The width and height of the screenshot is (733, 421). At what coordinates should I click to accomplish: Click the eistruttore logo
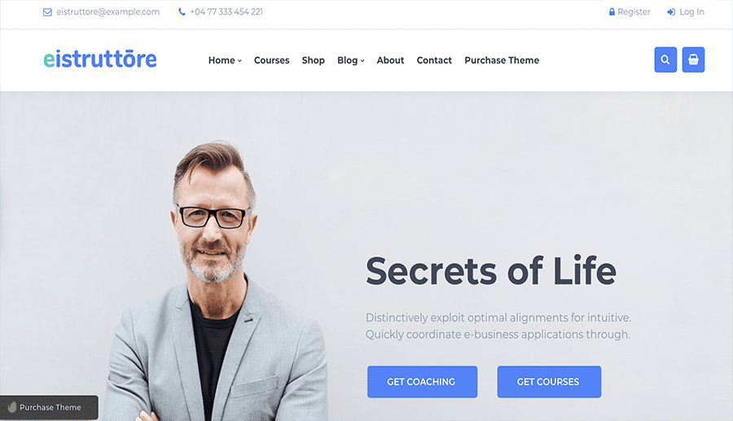[100, 59]
